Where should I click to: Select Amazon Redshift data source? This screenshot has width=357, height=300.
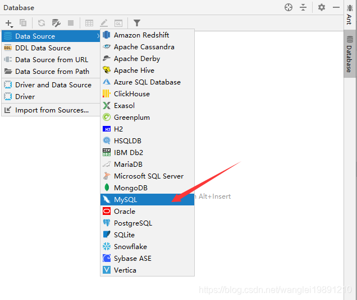coord(147,35)
